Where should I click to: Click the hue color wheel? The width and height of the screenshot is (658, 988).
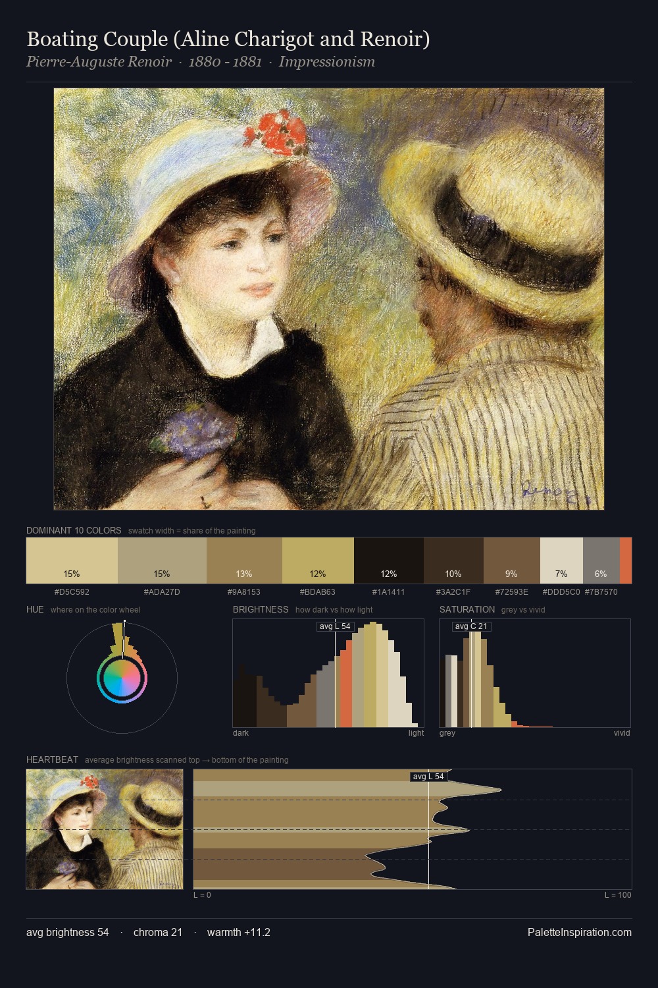coord(122,678)
